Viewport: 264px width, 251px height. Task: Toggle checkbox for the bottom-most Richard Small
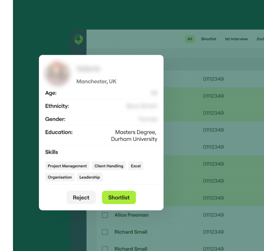click(105, 248)
